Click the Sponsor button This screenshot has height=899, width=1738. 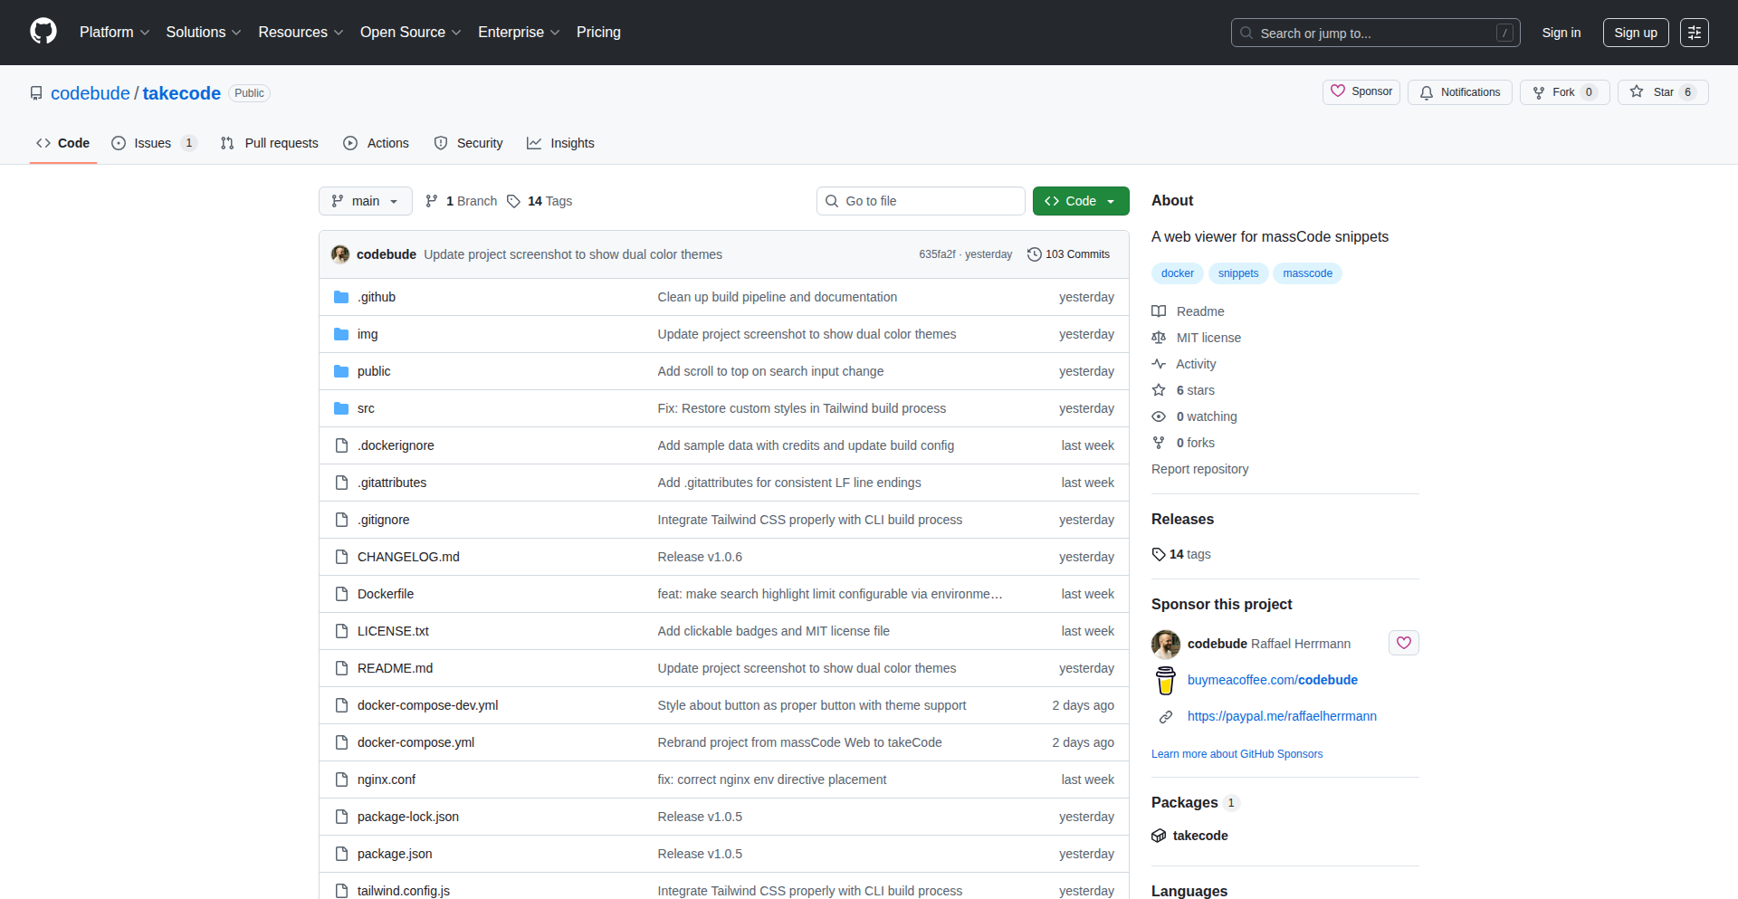(x=1361, y=91)
